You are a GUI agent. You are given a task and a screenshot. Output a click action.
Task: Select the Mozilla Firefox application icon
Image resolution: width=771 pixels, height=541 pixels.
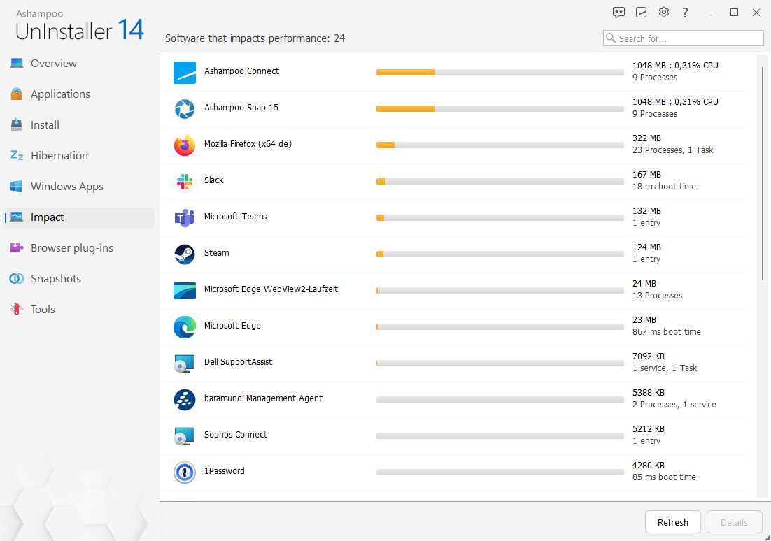click(x=184, y=145)
